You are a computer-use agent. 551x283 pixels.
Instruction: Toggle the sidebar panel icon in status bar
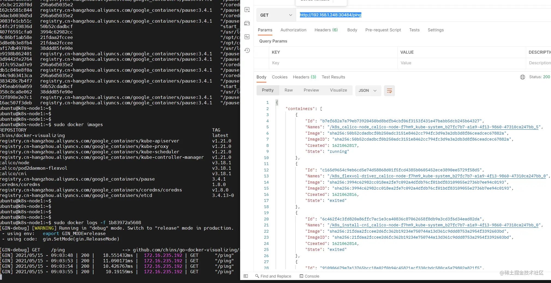(x=246, y=276)
